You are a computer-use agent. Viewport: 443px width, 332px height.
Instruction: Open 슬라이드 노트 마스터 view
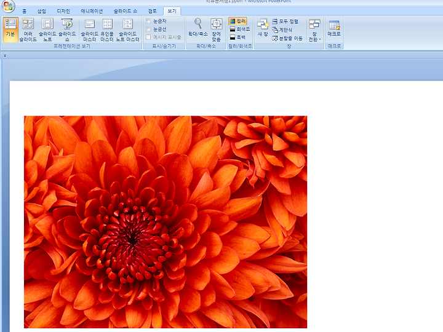(128, 29)
